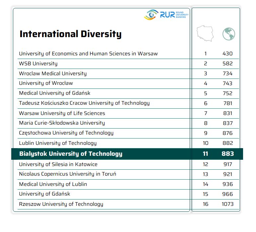The height and width of the screenshot is (232, 256).
Task: Select Maria Curie-Skłodowska University name
Action: click(62, 123)
